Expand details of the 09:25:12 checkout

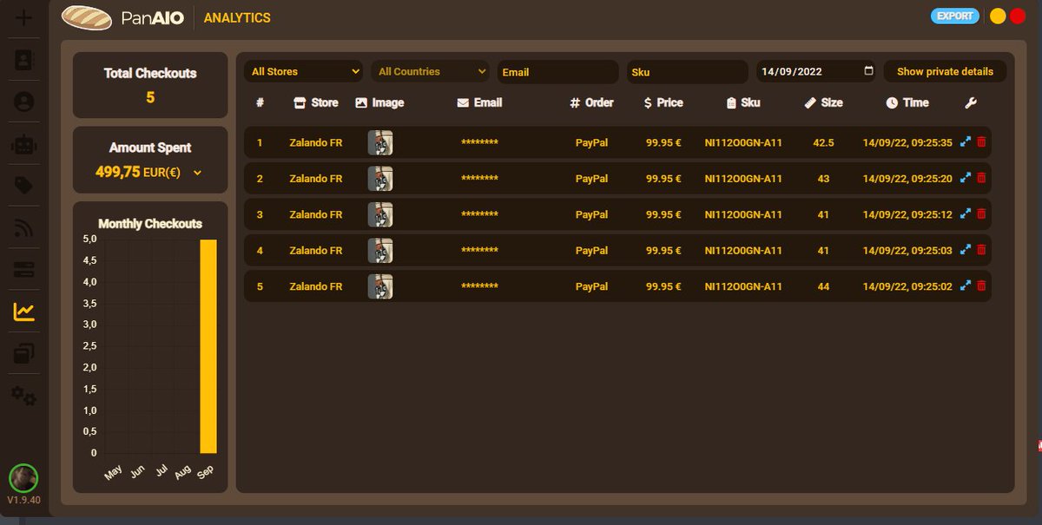pyautogui.click(x=965, y=214)
